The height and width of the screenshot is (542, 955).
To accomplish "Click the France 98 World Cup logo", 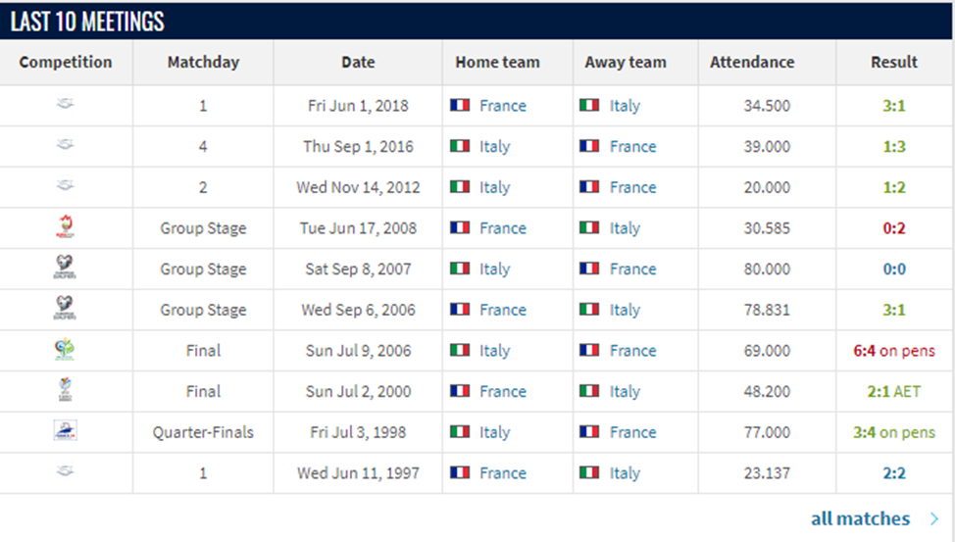I will coord(65,430).
